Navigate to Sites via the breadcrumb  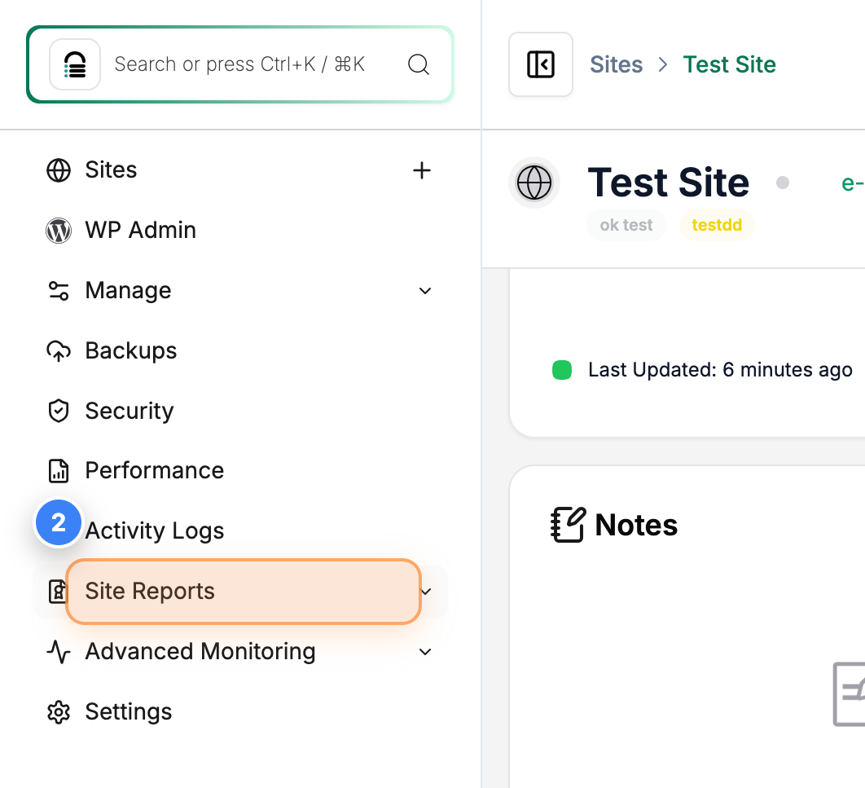click(617, 64)
